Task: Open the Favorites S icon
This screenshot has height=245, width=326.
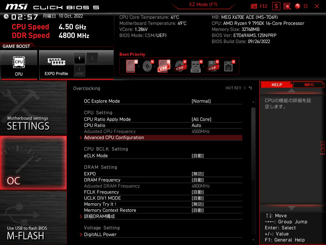Action: [x=276, y=6]
